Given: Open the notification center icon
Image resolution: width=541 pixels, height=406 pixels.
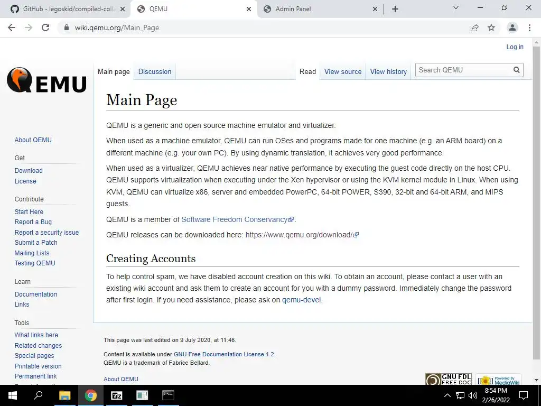Looking at the screenshot, I should [x=524, y=395].
